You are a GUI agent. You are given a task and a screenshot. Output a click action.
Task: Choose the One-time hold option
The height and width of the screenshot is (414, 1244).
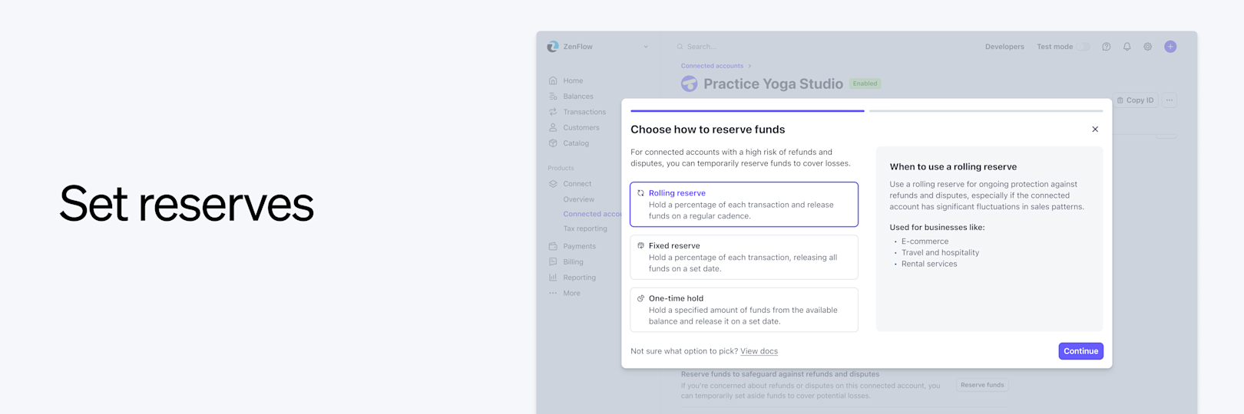pos(743,310)
